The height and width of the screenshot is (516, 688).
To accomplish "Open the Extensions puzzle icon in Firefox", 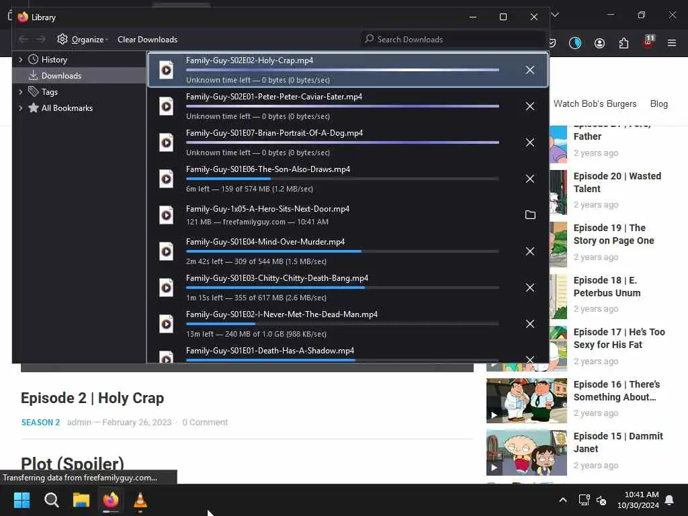I will click(x=623, y=43).
